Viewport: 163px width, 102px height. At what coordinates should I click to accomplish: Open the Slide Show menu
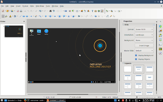(39, 6)
